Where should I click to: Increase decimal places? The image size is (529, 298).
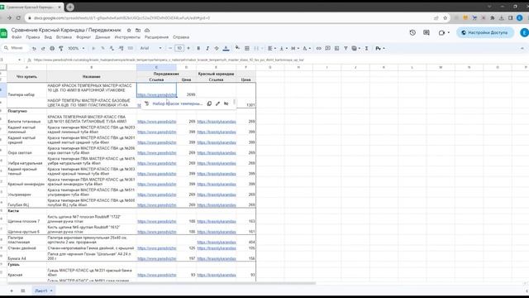[122, 48]
